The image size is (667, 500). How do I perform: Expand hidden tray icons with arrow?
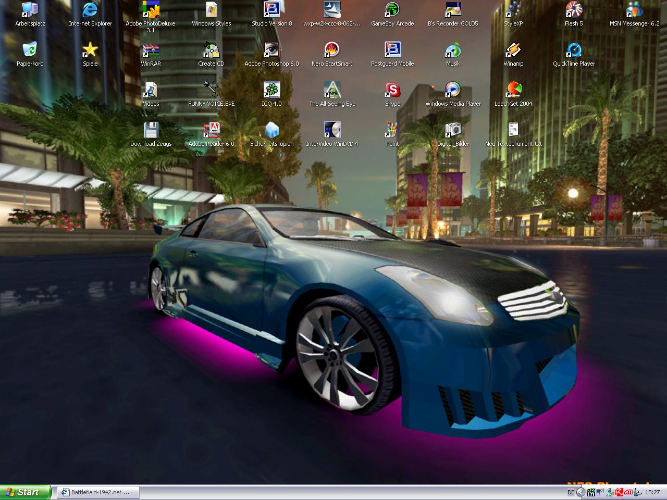click(x=580, y=492)
